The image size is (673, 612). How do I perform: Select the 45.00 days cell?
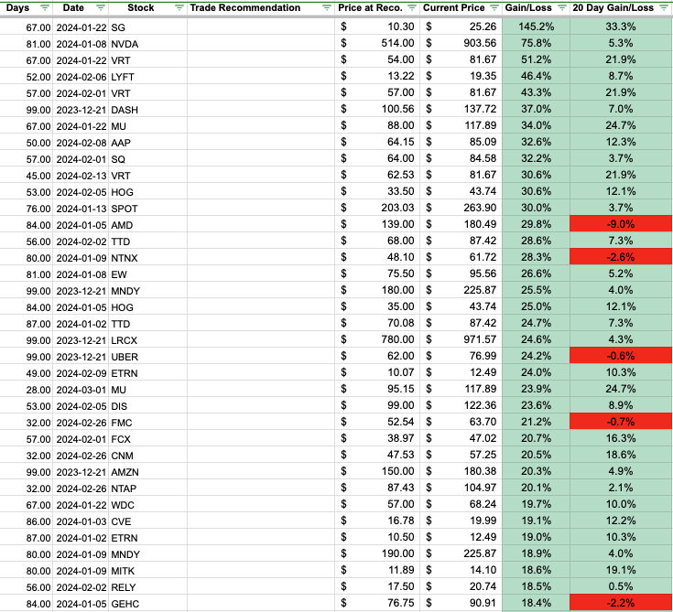(27, 176)
